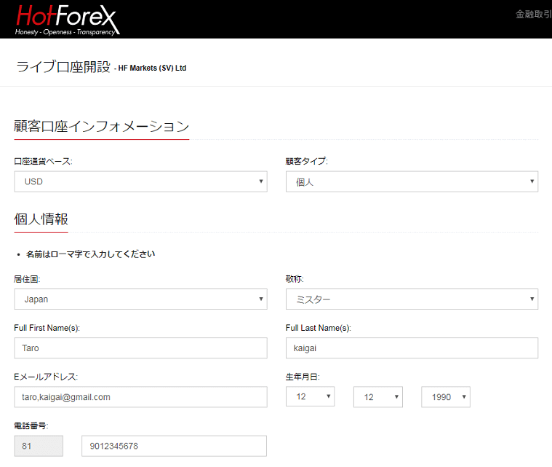Click the ライブ口座開設 page title

63,67
